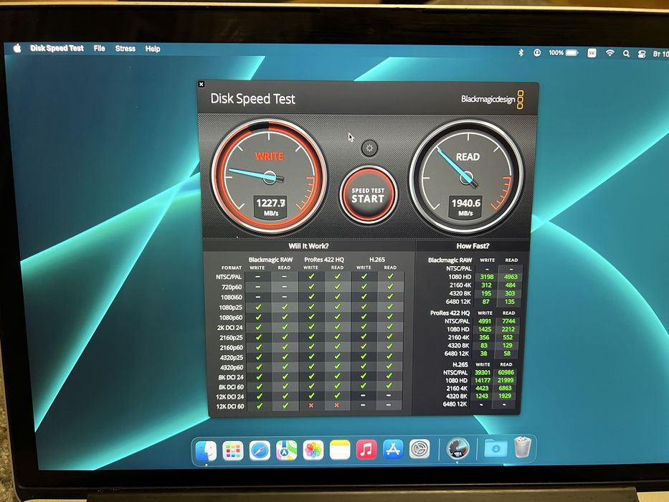Screen dimensions: 669x502
Task: Open the Trash in the Dock
Action: (523, 447)
